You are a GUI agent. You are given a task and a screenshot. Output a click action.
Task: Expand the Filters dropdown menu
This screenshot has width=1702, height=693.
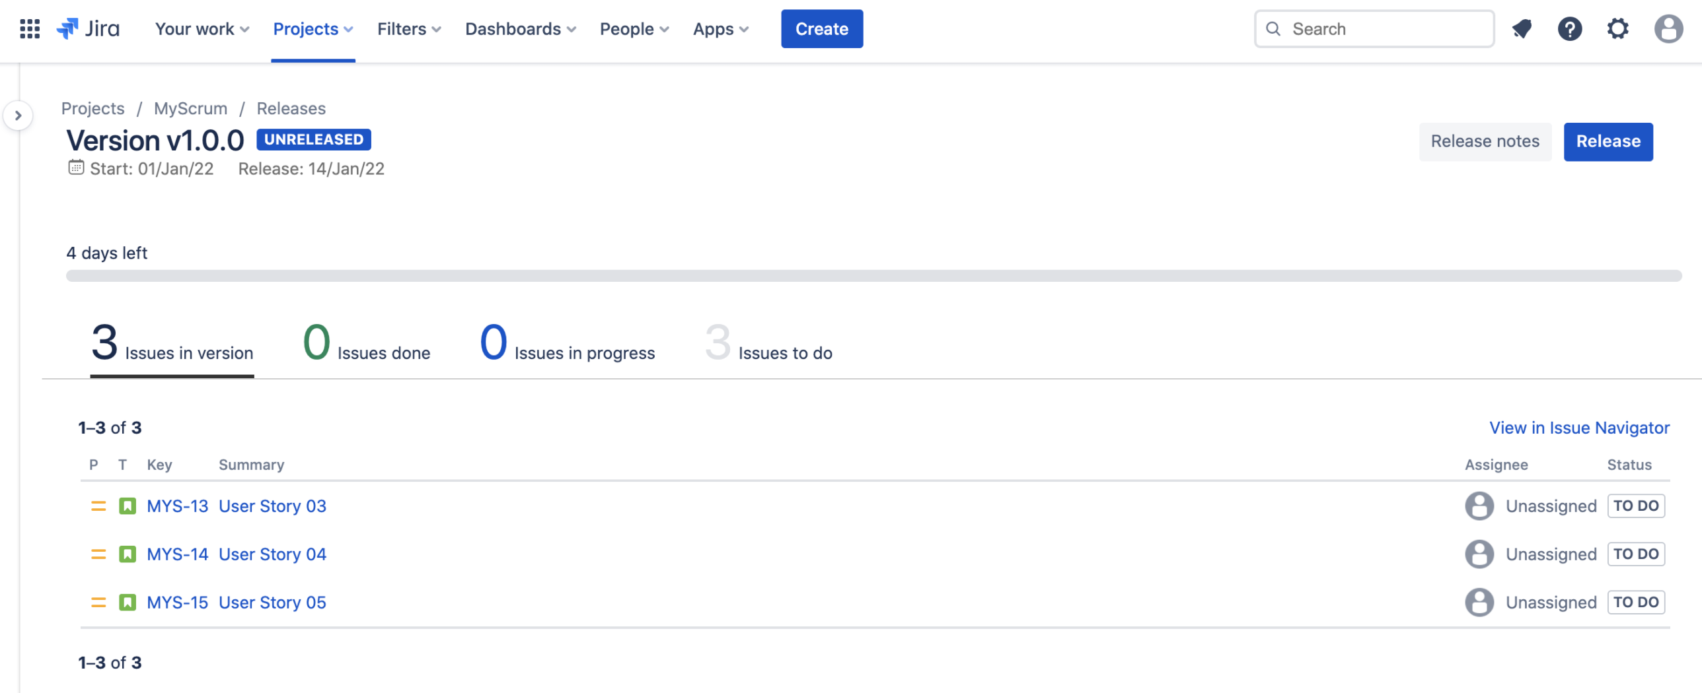click(409, 29)
